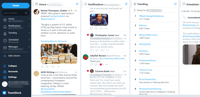Open eastsidearts.net event link
Viewport: 200px width, 97px height.
tap(57, 92)
